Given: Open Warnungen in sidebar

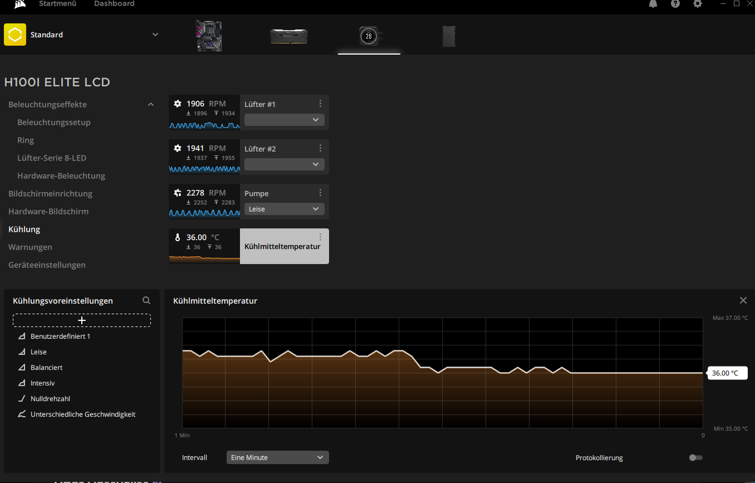Looking at the screenshot, I should 30,247.
